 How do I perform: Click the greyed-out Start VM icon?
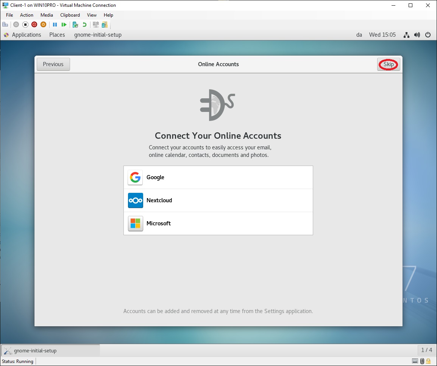tap(16, 25)
